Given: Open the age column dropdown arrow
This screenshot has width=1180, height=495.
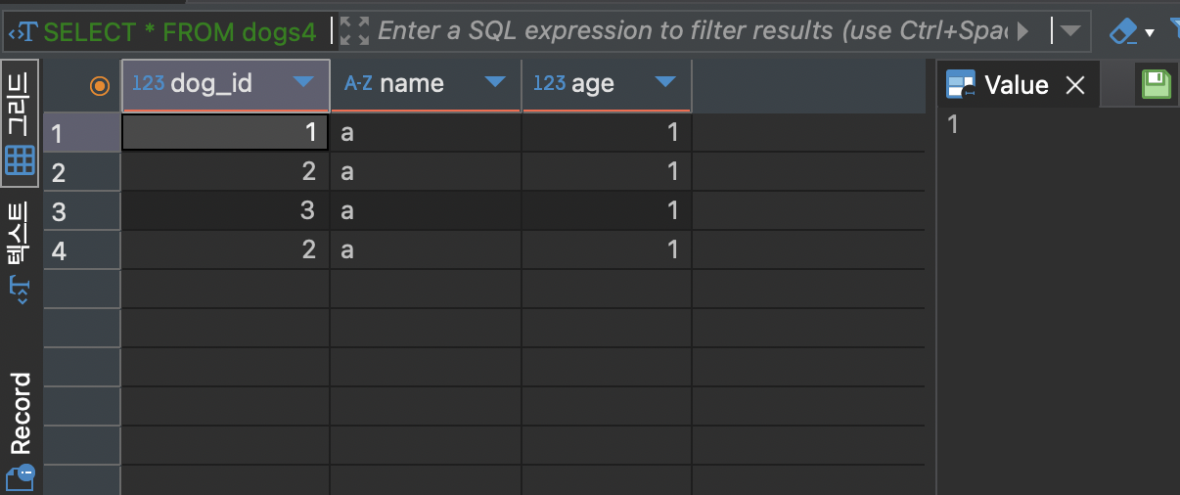Looking at the screenshot, I should pos(665,82).
